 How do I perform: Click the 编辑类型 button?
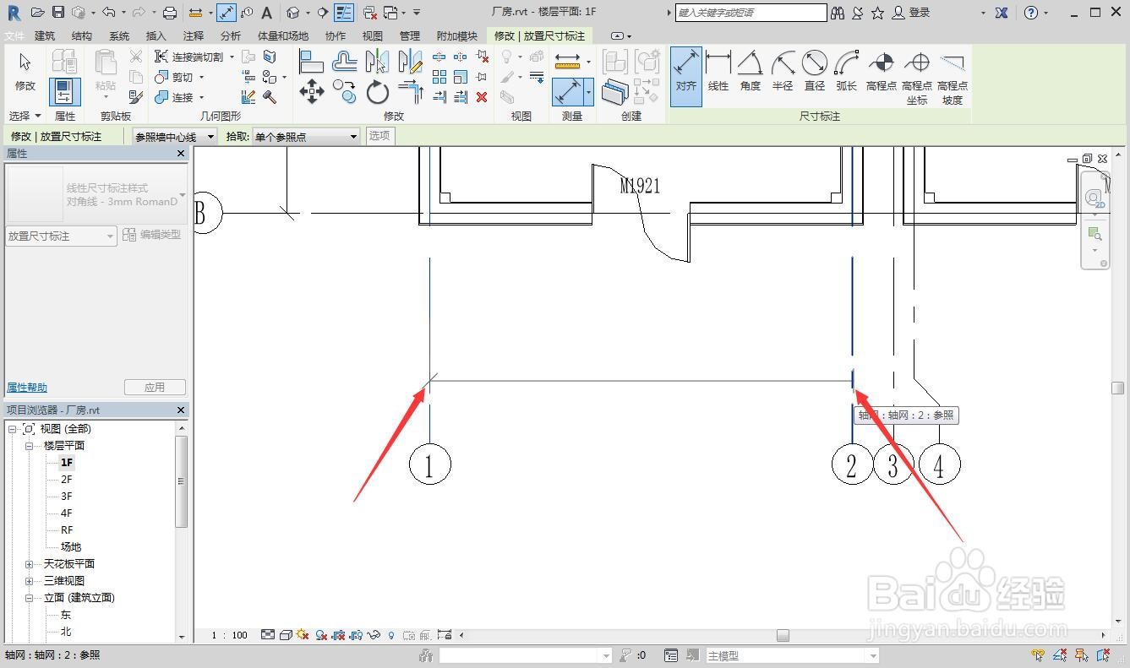[152, 235]
